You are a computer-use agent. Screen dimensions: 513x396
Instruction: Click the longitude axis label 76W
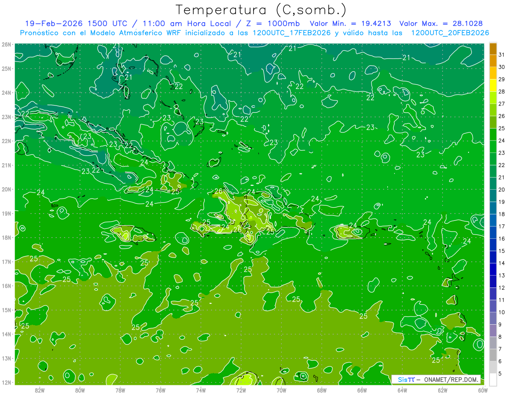[160, 390]
